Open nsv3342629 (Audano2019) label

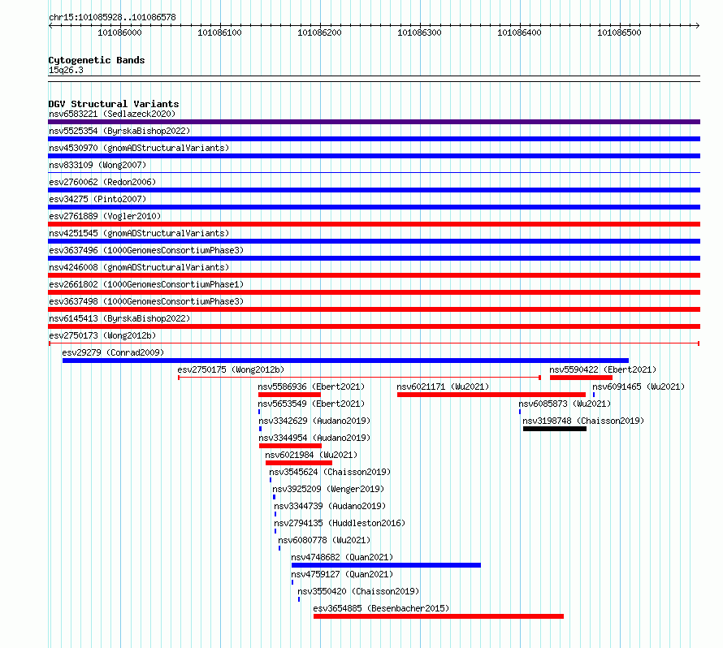pos(314,421)
